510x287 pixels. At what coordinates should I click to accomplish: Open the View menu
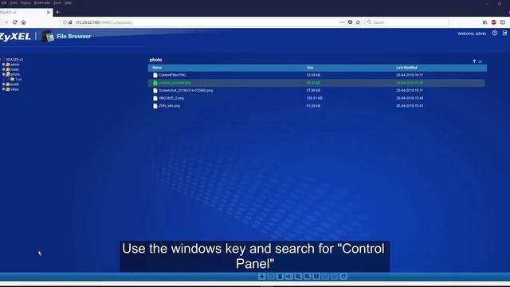point(14,3)
